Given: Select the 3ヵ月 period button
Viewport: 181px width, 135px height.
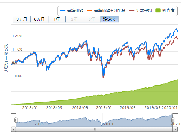Looking at the screenshot, I should pyautogui.click(x=22, y=19).
